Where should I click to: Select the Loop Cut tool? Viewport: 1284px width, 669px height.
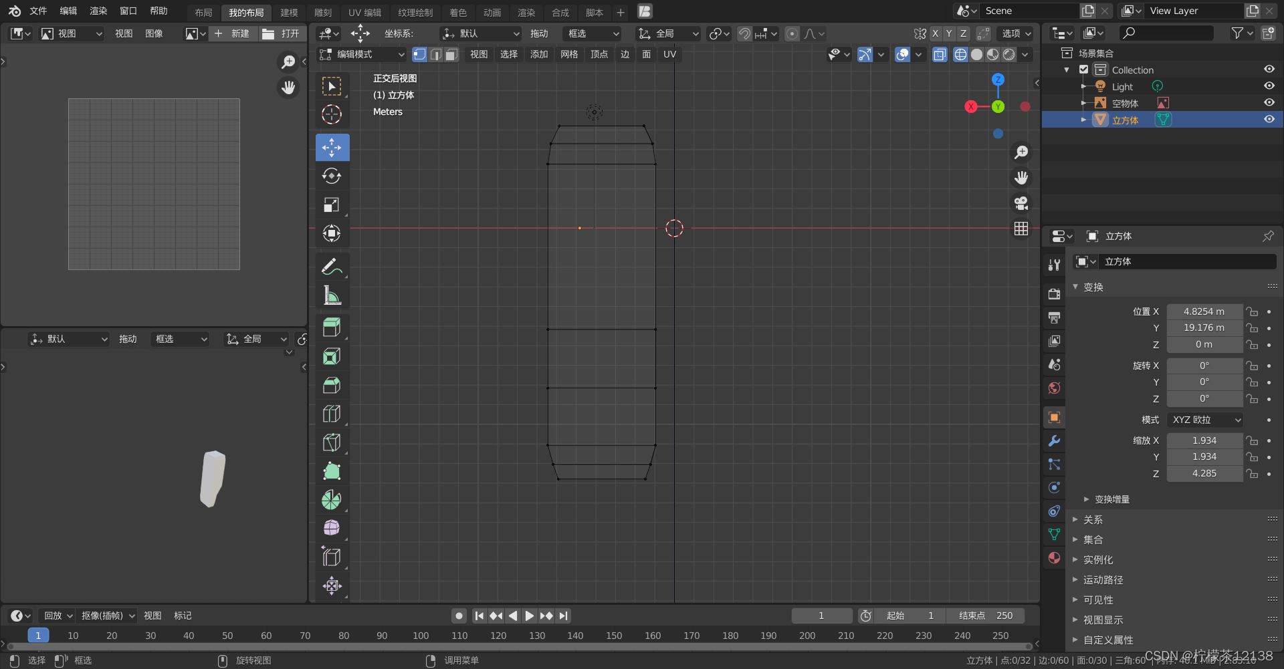click(x=332, y=414)
